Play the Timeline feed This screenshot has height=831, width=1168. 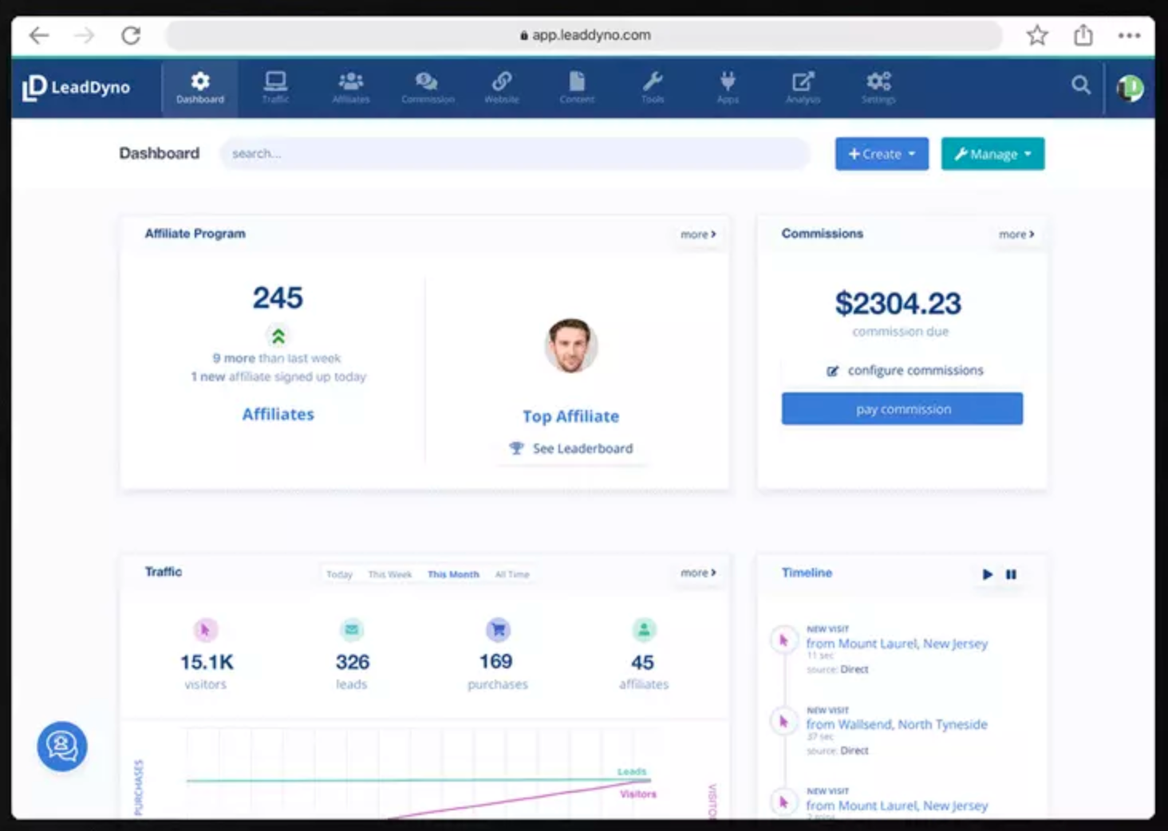point(988,574)
